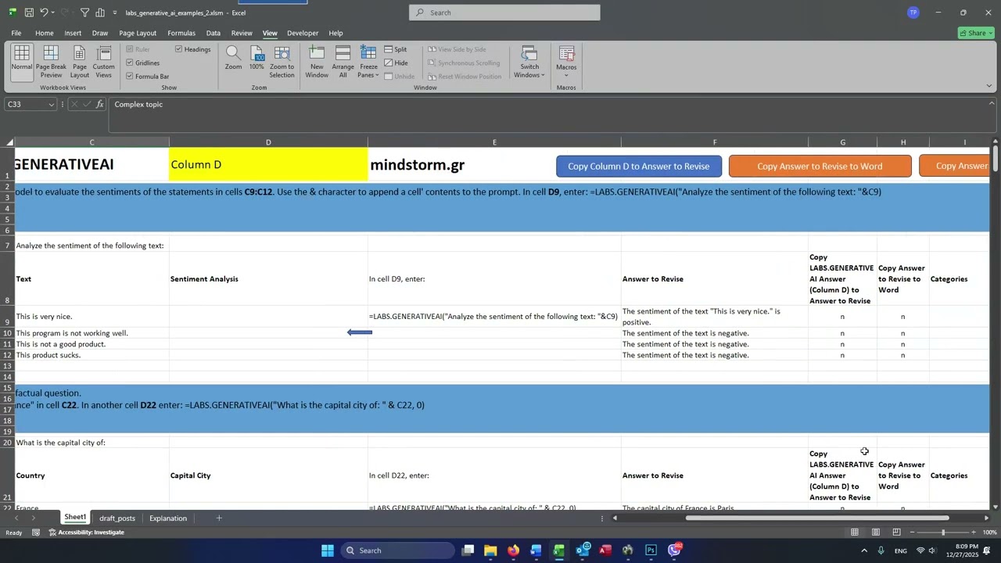Open File Explorer from the taskbar
1001x563 pixels.
490,550
